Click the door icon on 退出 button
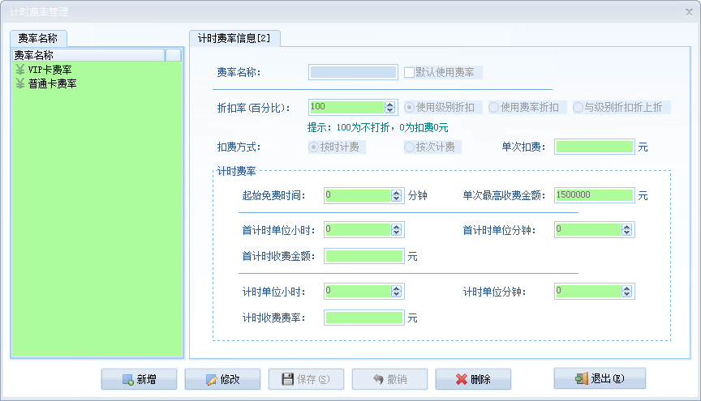The image size is (701, 401). (x=582, y=378)
